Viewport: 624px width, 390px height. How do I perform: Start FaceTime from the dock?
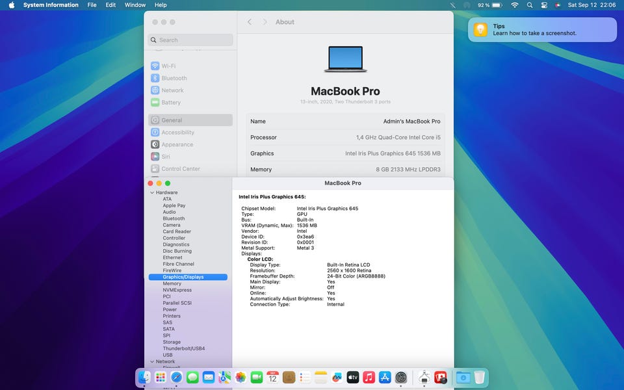[x=257, y=377]
